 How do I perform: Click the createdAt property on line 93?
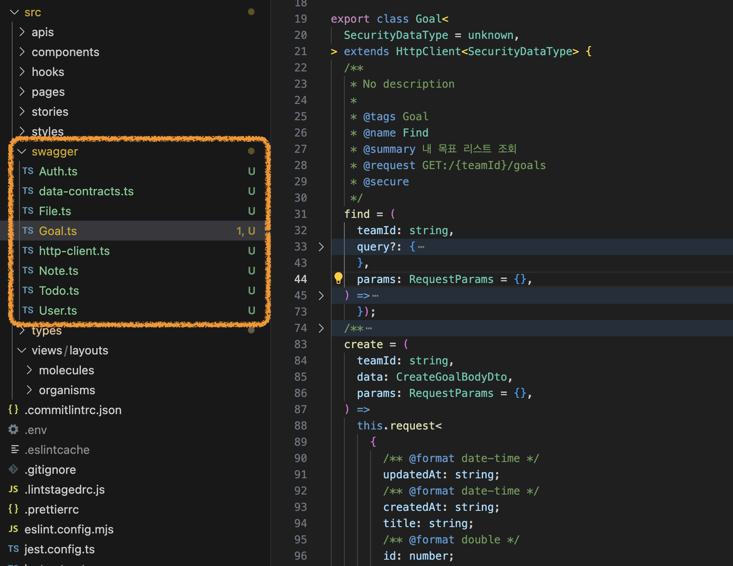pyautogui.click(x=412, y=507)
